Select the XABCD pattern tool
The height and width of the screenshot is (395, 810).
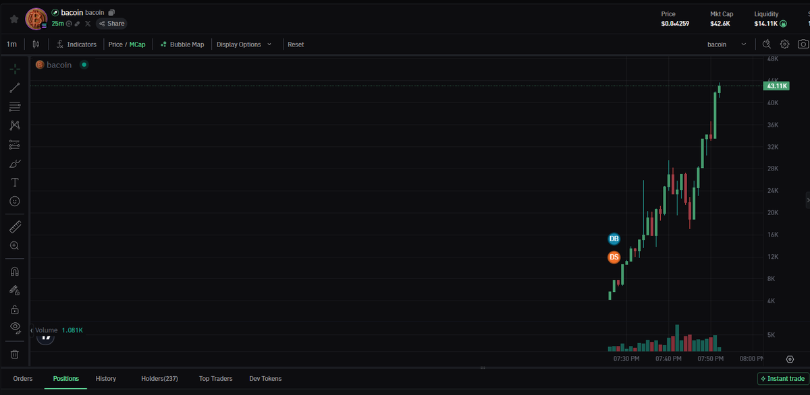pyautogui.click(x=15, y=125)
